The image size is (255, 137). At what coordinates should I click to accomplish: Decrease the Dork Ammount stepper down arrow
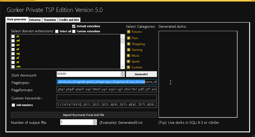pos(123,75)
